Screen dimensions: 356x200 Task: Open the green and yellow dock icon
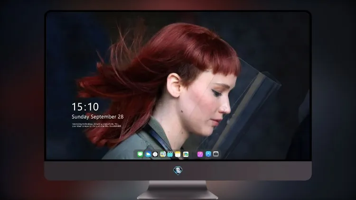point(163,155)
